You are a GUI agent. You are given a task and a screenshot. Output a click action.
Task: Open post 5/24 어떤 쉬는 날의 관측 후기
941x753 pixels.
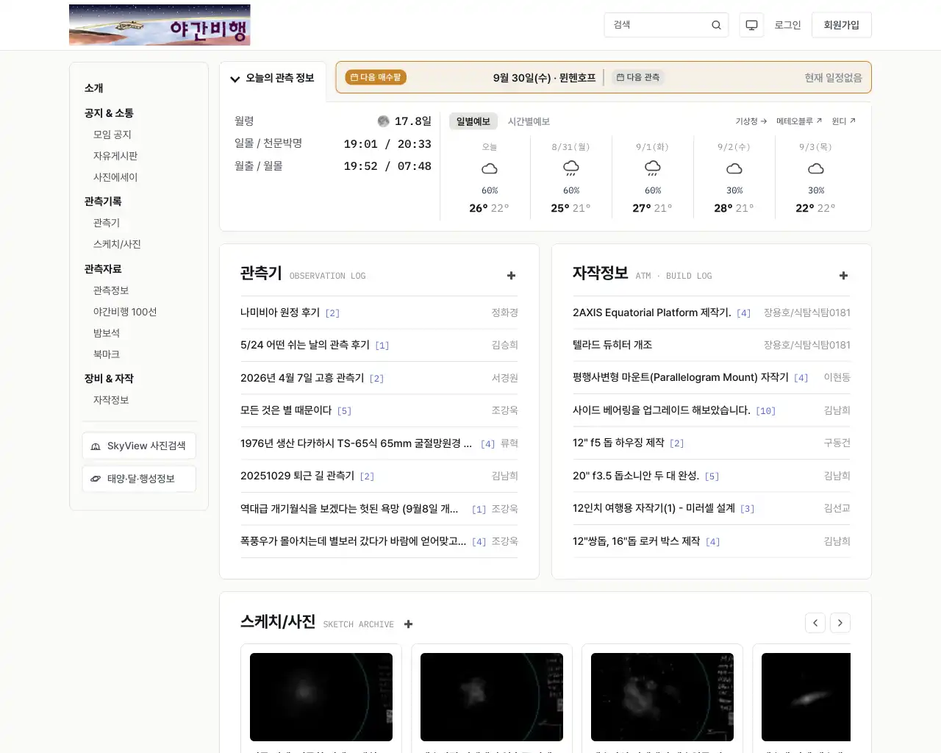pos(305,345)
